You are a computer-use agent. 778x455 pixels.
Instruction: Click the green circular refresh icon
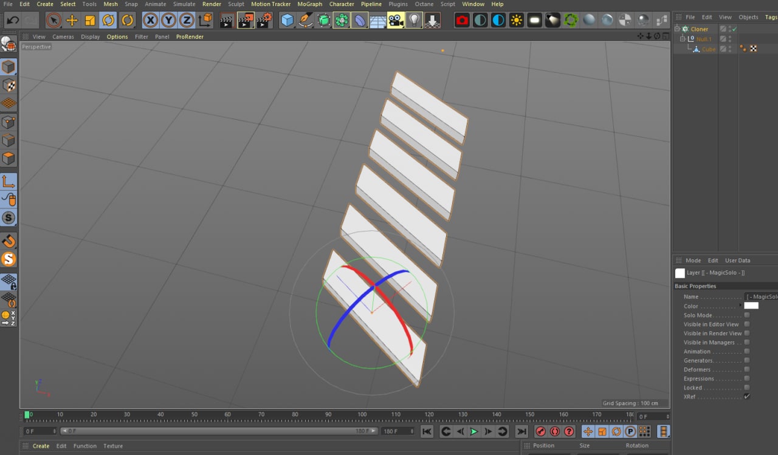[571, 20]
